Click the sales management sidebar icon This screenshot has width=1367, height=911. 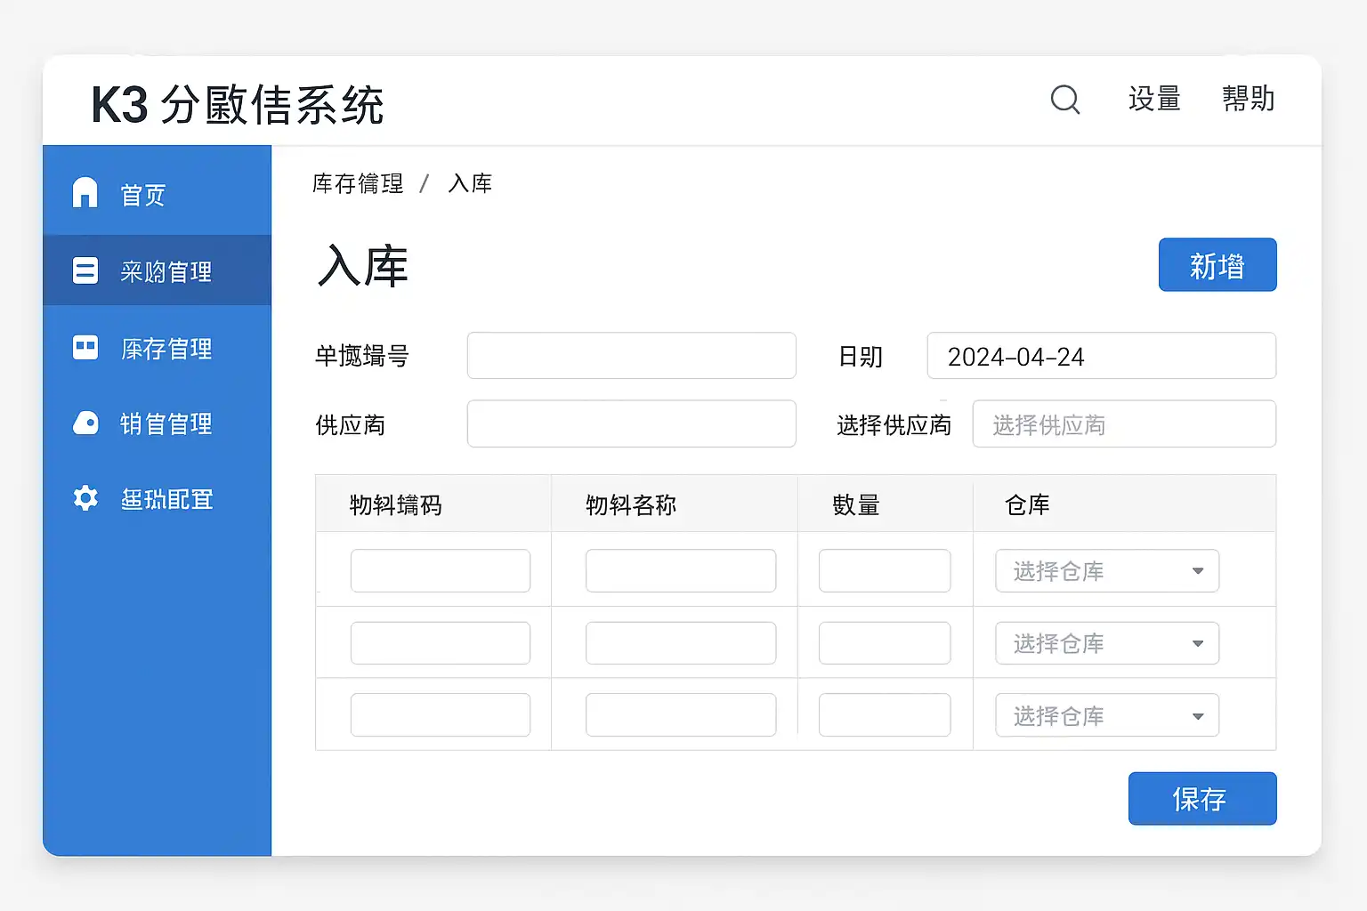tap(85, 423)
